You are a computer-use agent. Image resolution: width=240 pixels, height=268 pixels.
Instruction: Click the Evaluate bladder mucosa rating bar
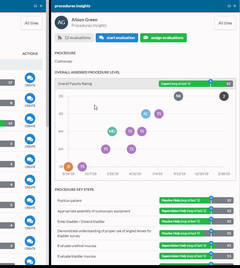(196, 256)
